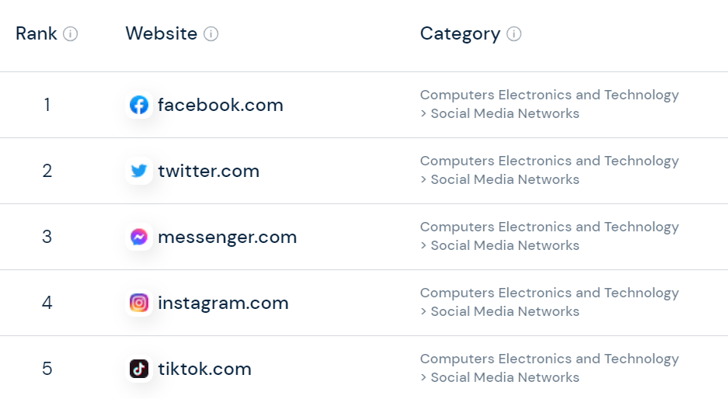Open the messenger.com link
The height and width of the screenshot is (399, 728).
(x=227, y=237)
